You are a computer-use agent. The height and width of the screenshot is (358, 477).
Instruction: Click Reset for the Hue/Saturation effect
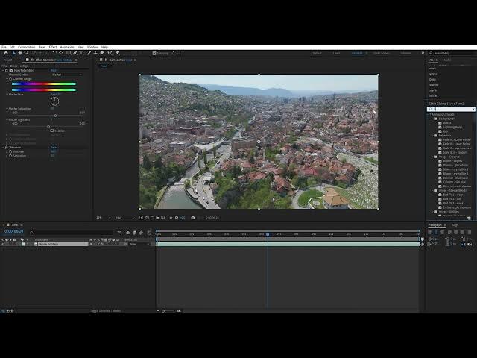point(54,70)
